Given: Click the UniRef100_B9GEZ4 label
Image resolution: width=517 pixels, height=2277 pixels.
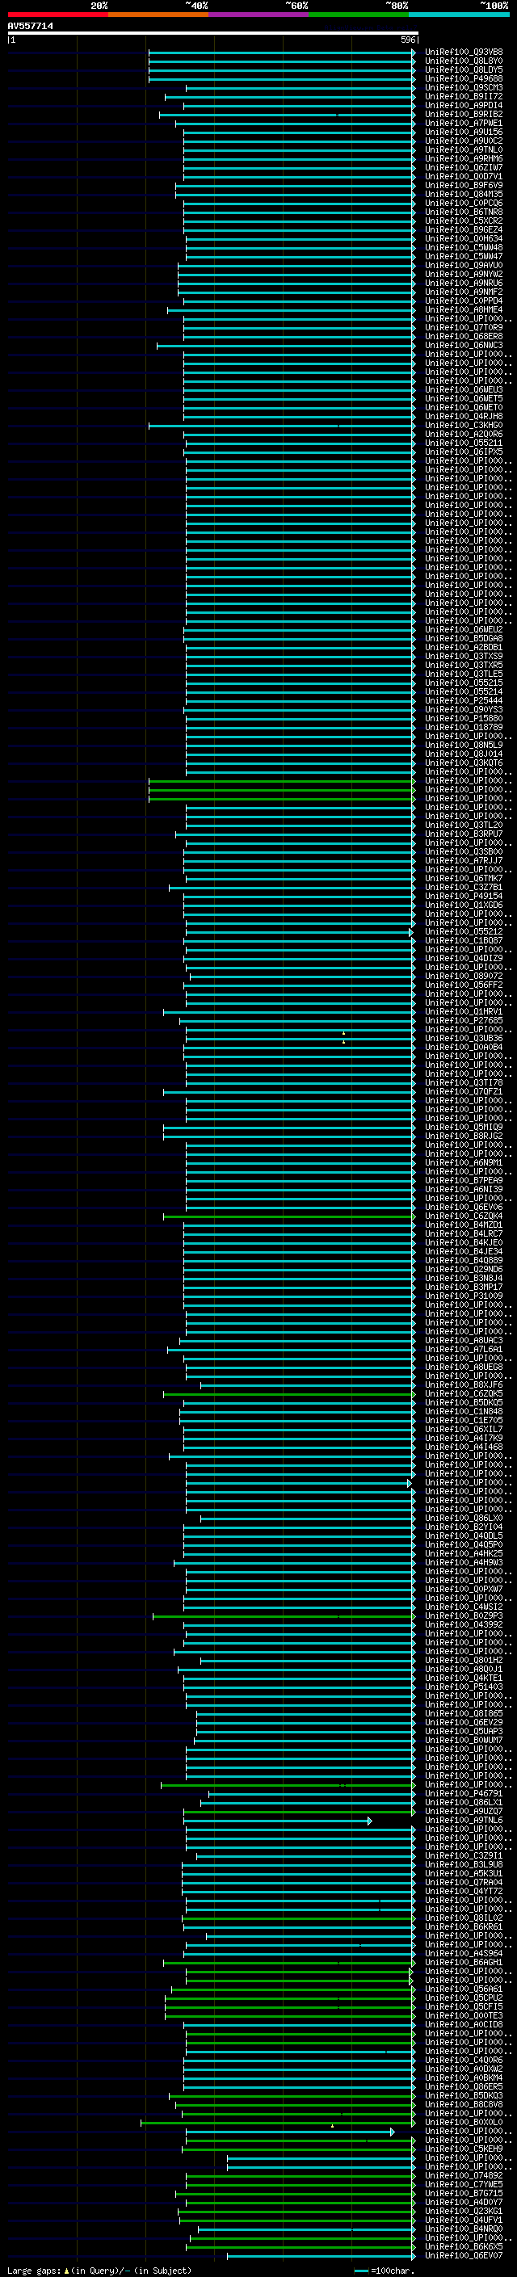Looking at the screenshot, I should point(464,230).
